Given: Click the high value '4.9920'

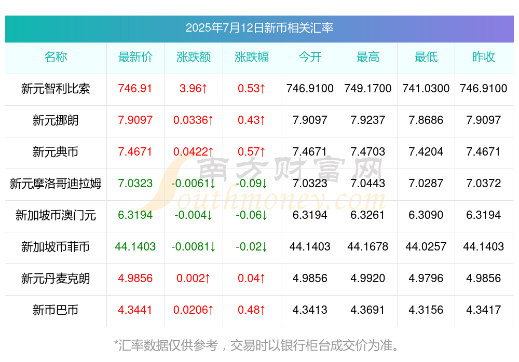Looking at the screenshot, I should tap(368, 279).
